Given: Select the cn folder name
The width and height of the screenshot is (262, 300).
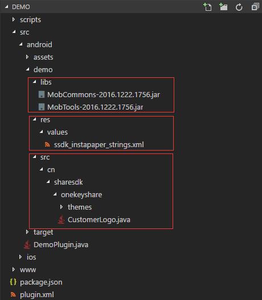Looking at the screenshot, I should pos(51,170).
